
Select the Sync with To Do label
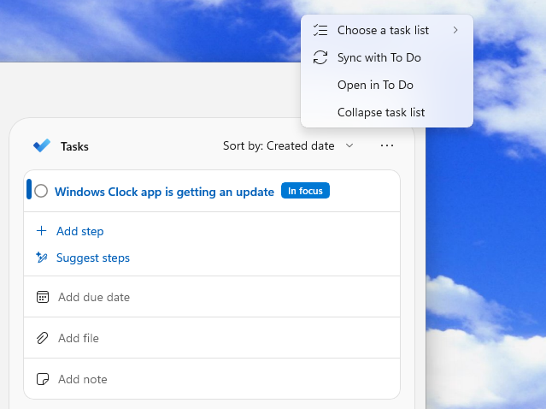379,57
